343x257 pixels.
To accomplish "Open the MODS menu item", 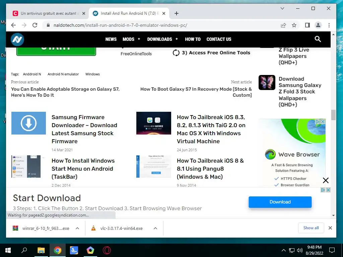I will 128,39.
